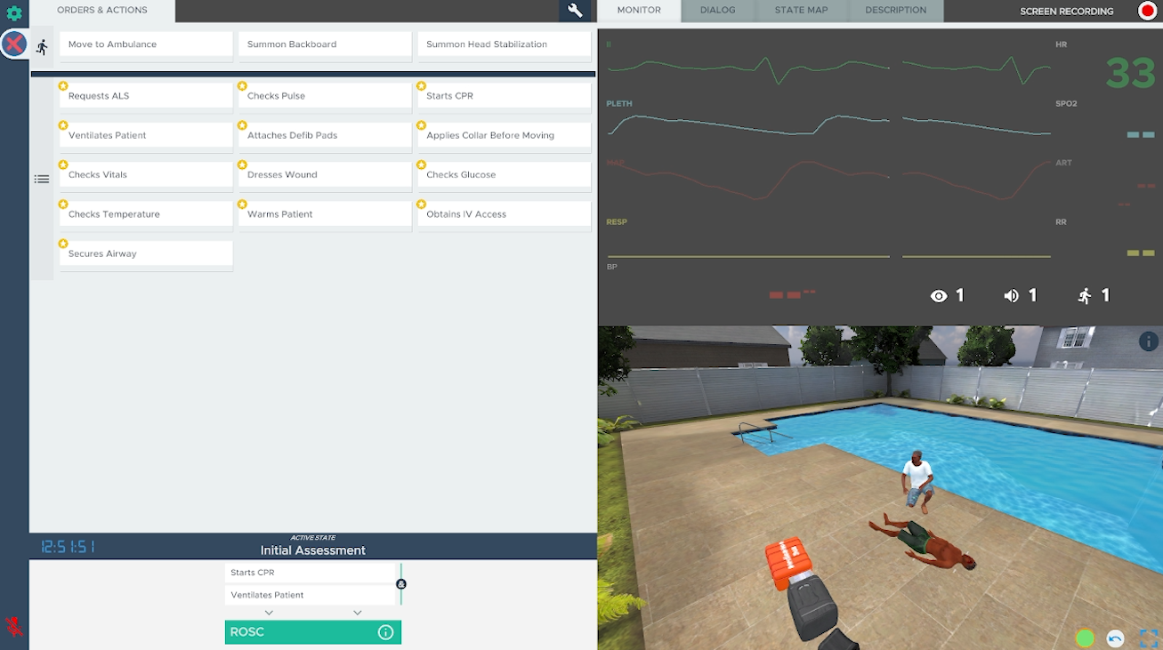Click the undo arrow in the 3D view
This screenshot has width=1163, height=650.
1115,638
